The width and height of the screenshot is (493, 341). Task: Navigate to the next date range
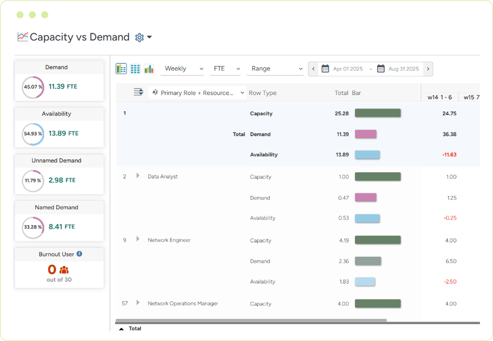click(x=428, y=68)
